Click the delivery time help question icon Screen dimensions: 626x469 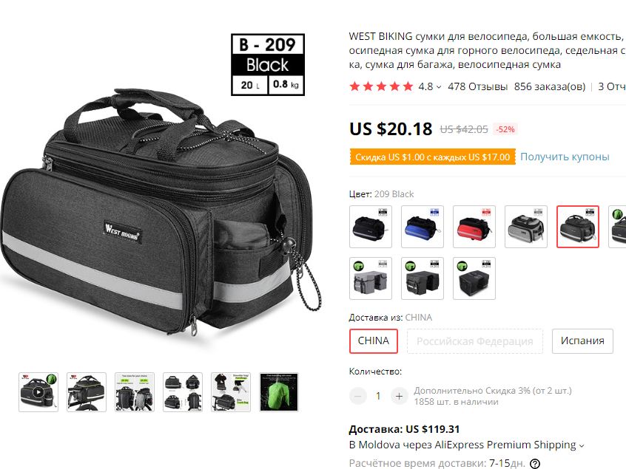[534, 463]
